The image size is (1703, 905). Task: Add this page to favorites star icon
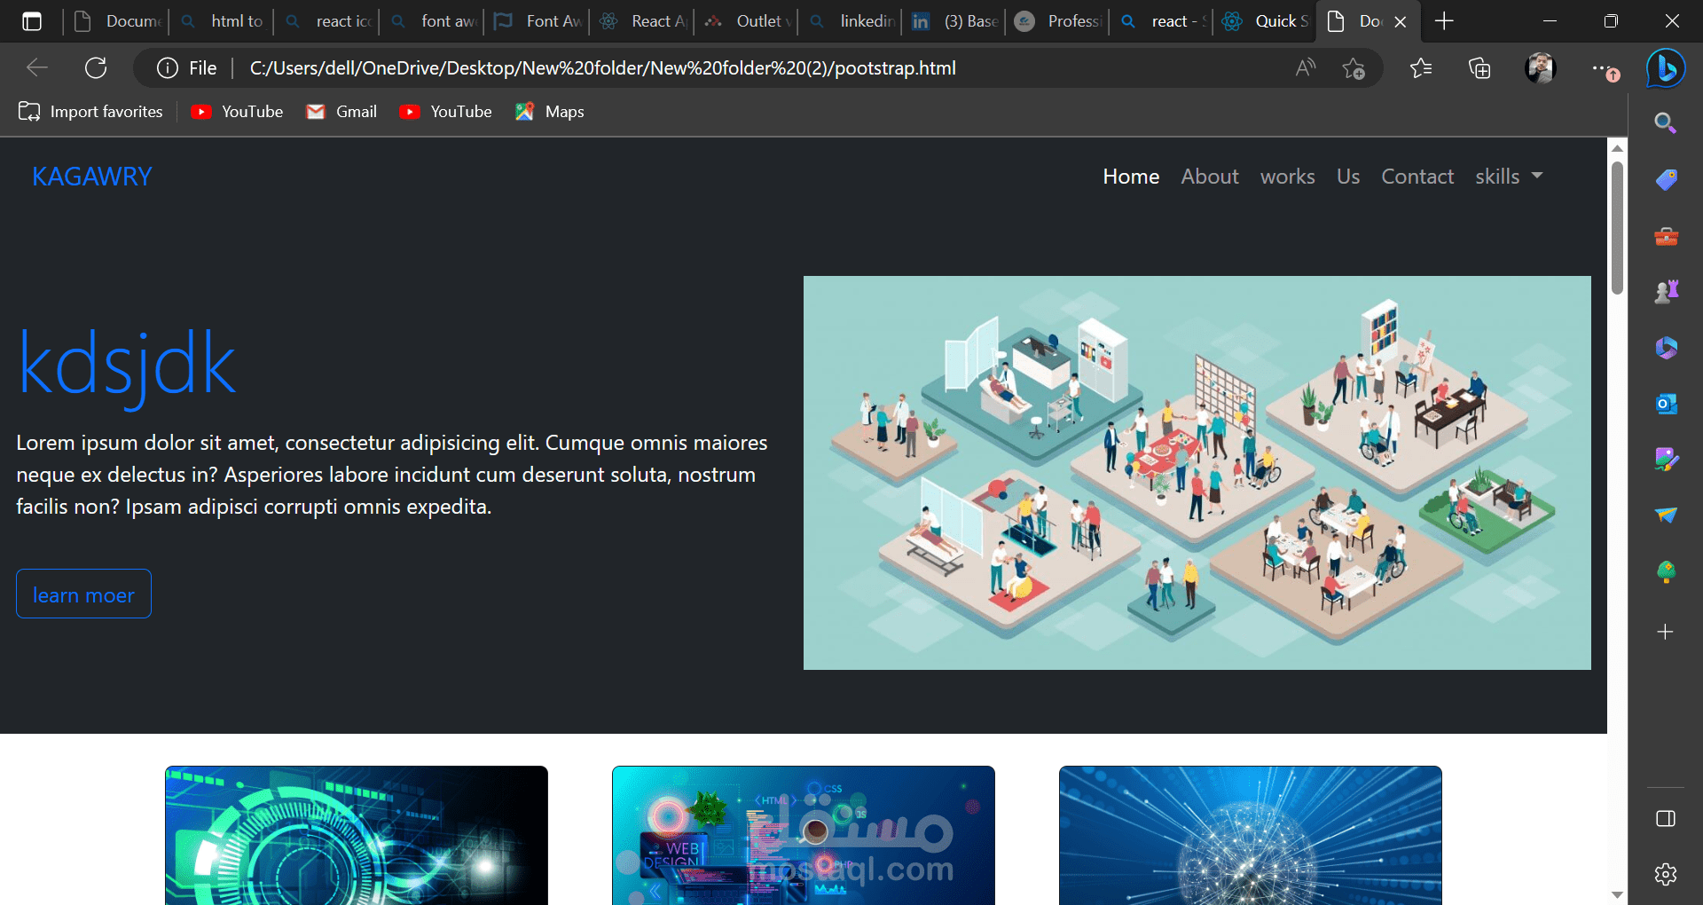(x=1354, y=68)
